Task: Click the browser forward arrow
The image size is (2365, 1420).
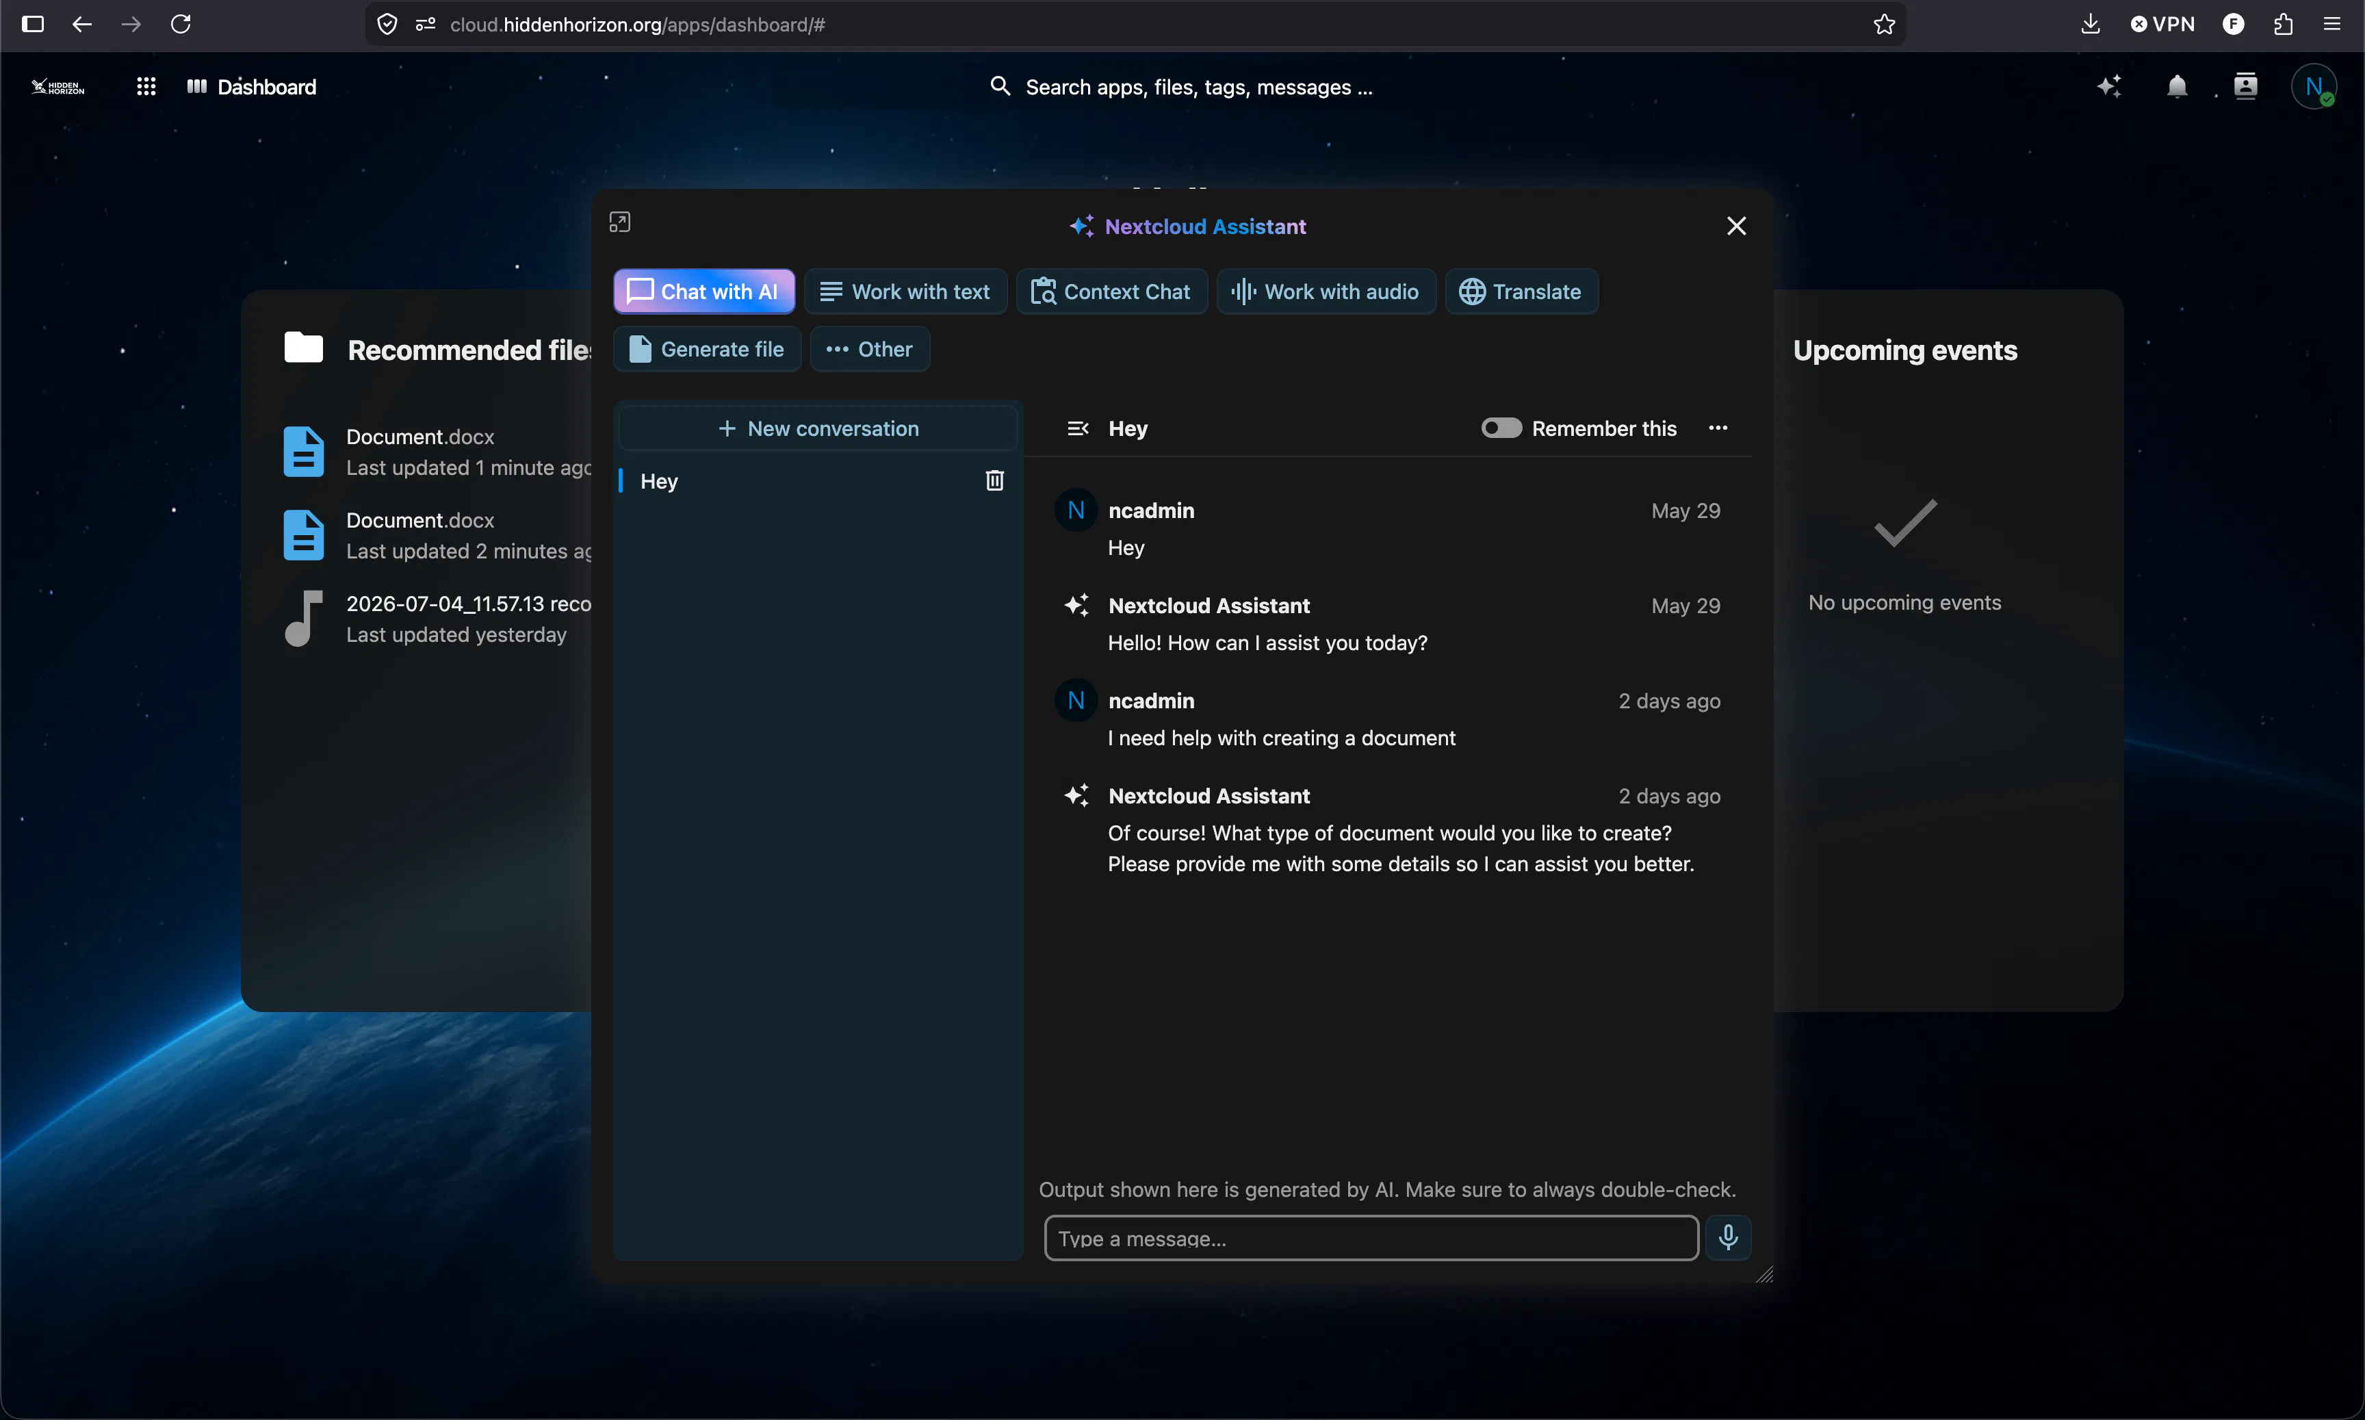Action: coord(131,24)
